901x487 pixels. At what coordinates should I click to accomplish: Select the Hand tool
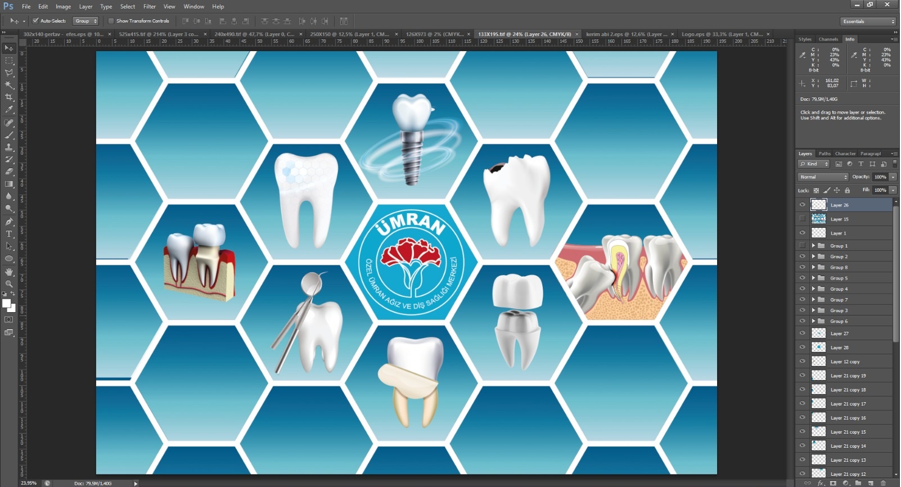click(9, 272)
